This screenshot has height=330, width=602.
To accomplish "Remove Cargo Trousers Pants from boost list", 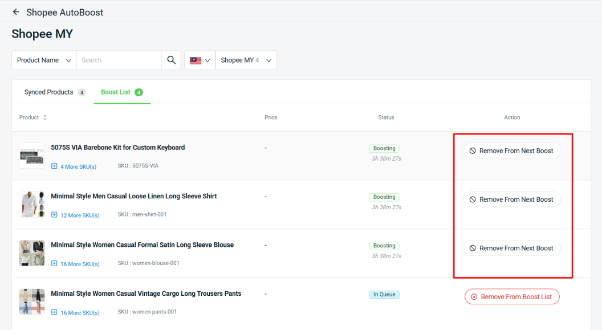I will (512, 296).
